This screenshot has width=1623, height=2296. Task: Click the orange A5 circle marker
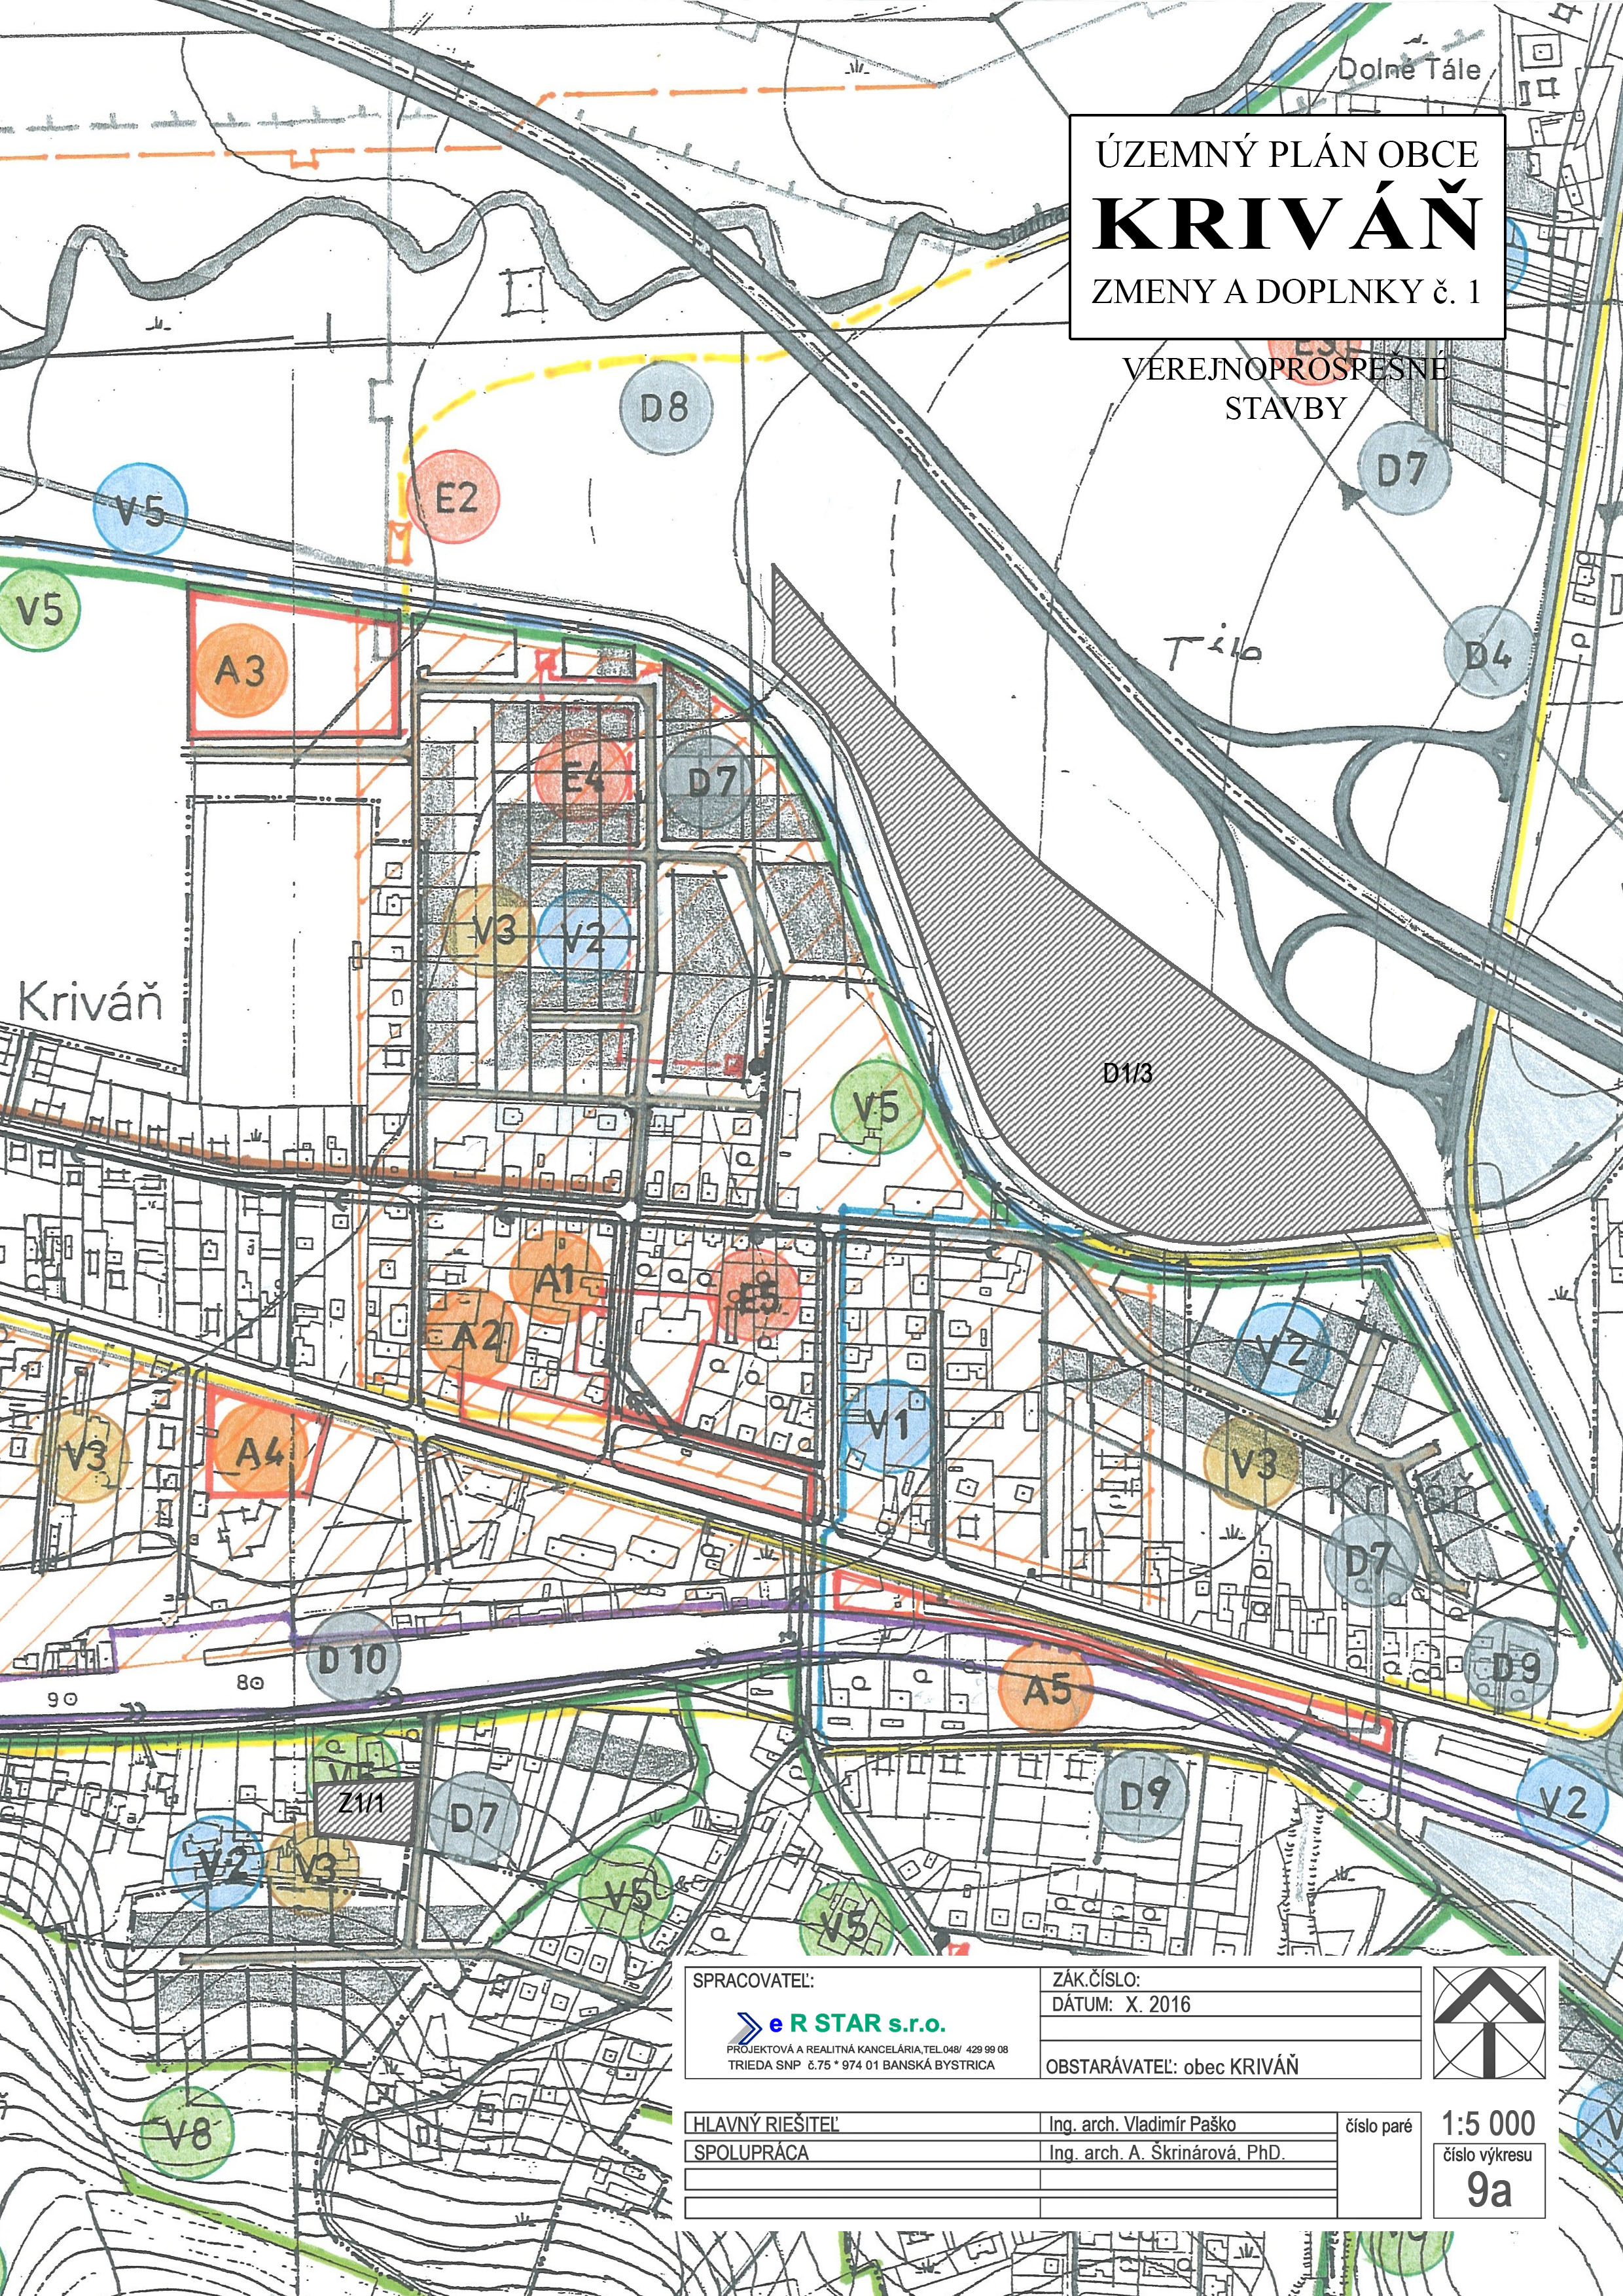(1046, 1689)
